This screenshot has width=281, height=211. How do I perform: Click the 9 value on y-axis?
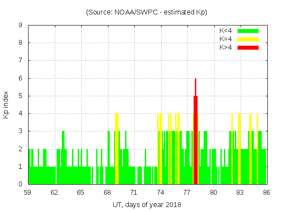(20, 25)
